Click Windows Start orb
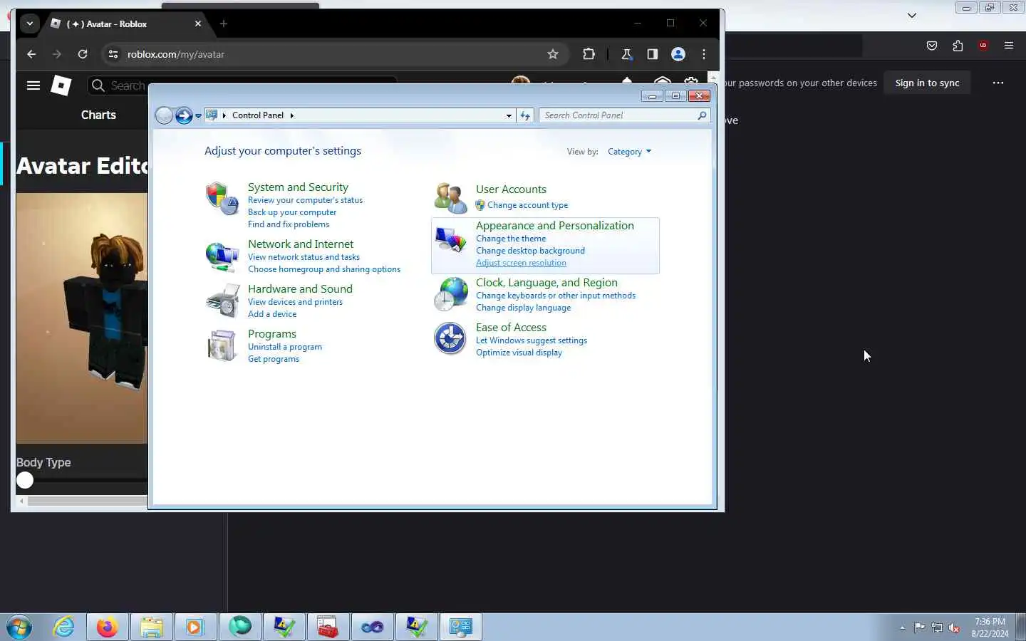1026x641 pixels. click(x=19, y=627)
